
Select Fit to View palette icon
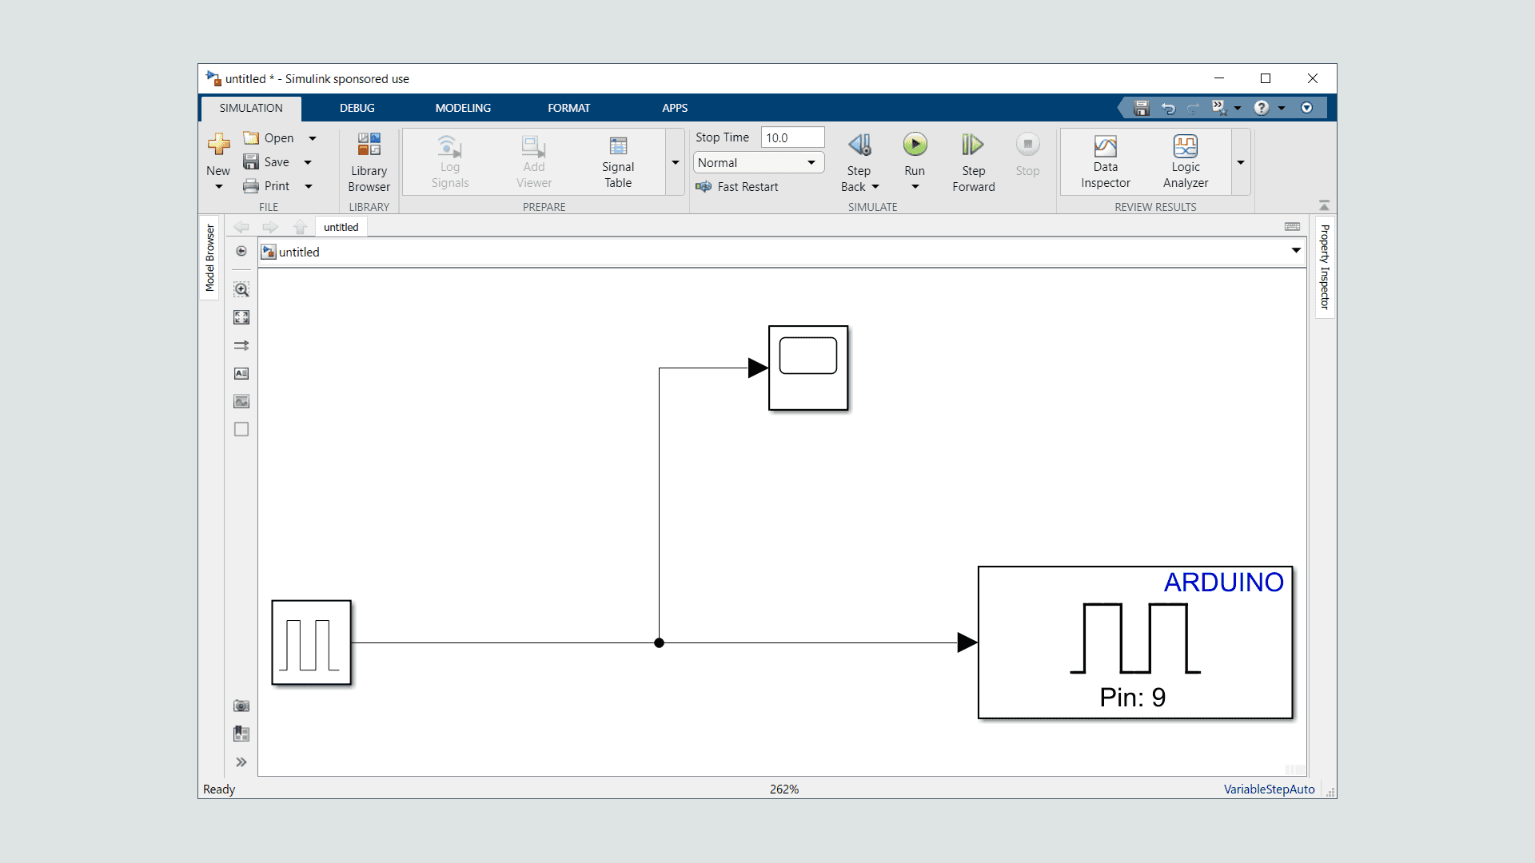[x=241, y=317]
